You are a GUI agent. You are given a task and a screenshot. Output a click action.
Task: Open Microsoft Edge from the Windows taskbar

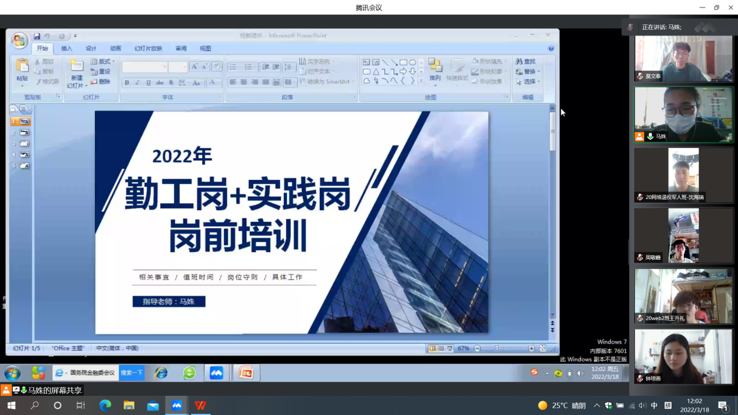coord(105,406)
